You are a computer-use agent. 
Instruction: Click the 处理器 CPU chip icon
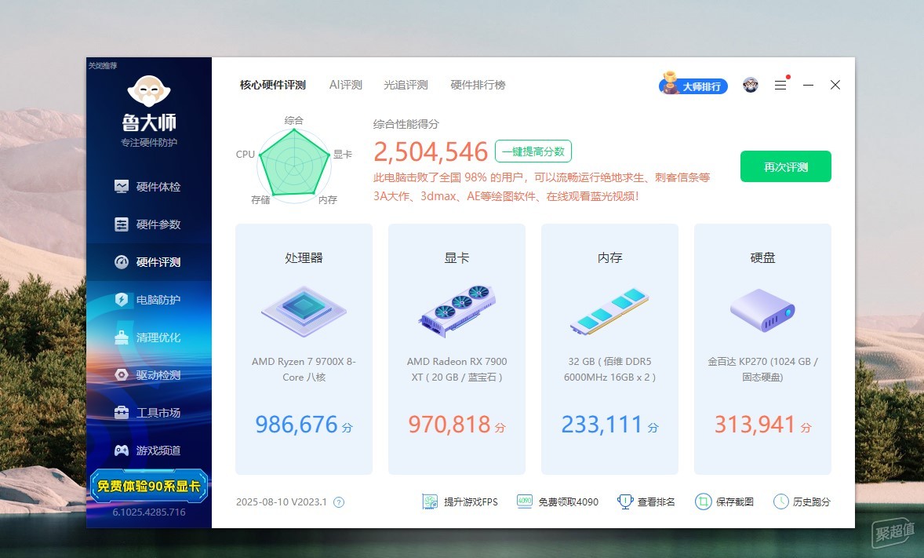tap(304, 312)
